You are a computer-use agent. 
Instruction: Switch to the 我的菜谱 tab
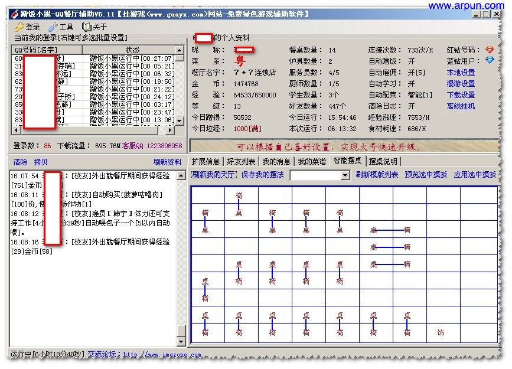pos(312,161)
